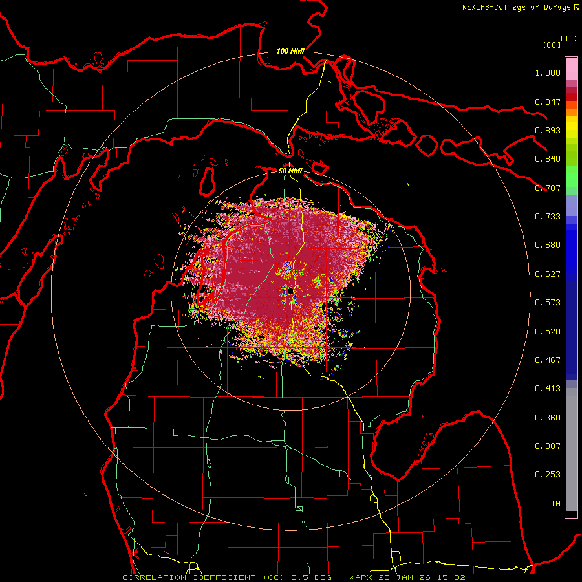Click the pink top segment of color bar
The image size is (582, 582).
pos(571,69)
